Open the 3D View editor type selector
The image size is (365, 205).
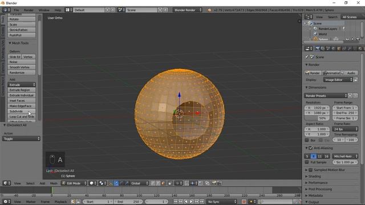click(x=6, y=183)
